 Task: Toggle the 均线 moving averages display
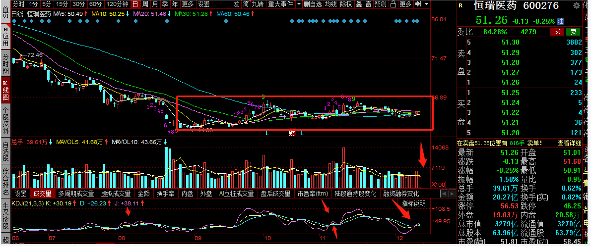(x=331, y=4)
